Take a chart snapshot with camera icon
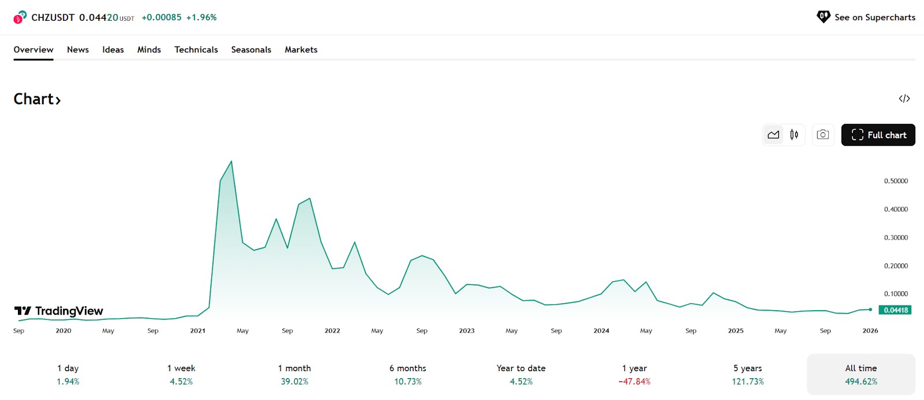Viewport: 924px width, 400px height. pyautogui.click(x=823, y=135)
